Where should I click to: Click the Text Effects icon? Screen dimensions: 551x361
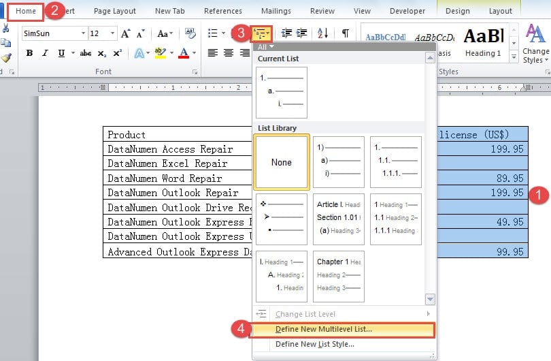click(x=139, y=53)
